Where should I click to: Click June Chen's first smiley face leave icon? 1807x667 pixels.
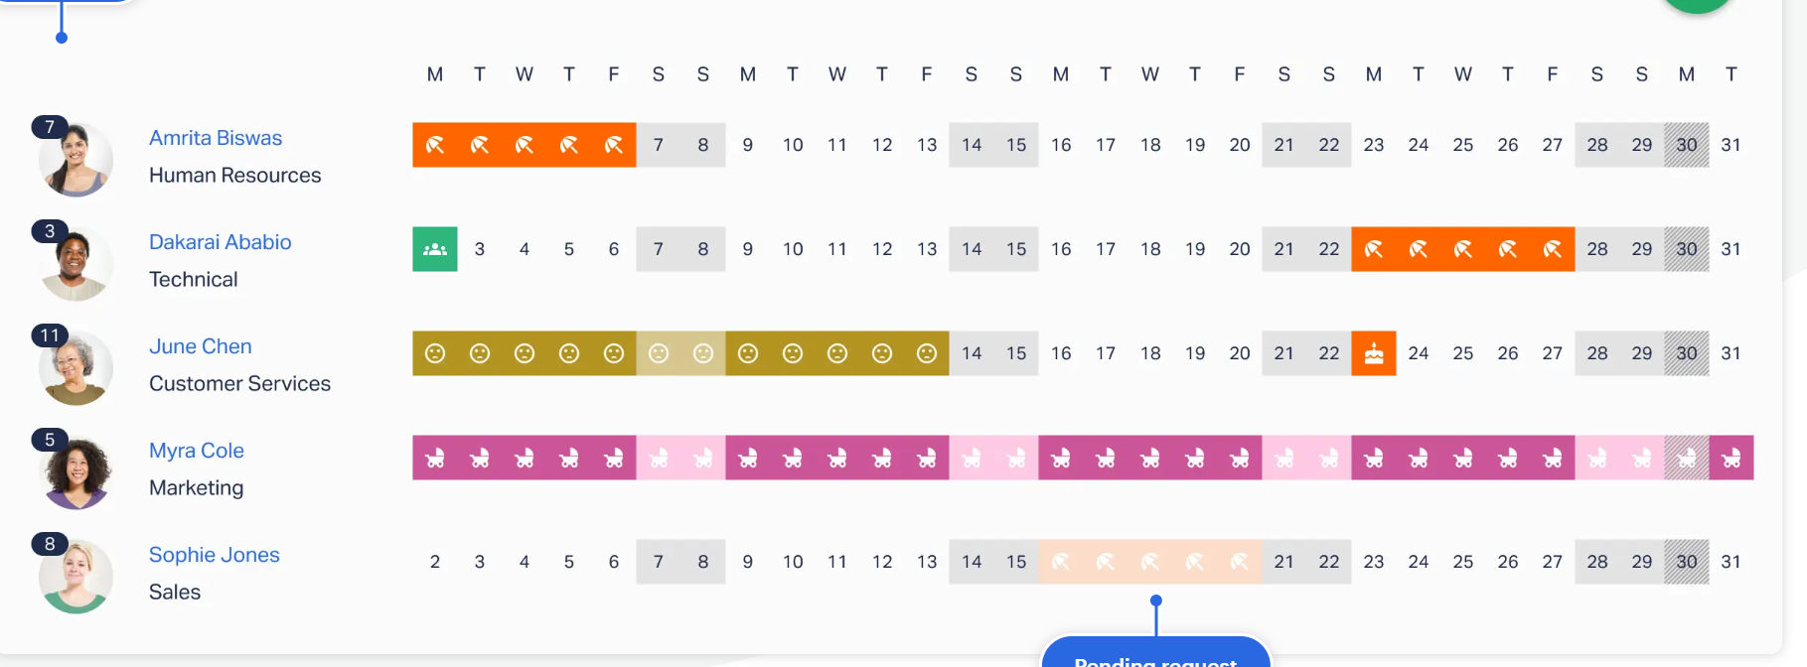(x=435, y=353)
